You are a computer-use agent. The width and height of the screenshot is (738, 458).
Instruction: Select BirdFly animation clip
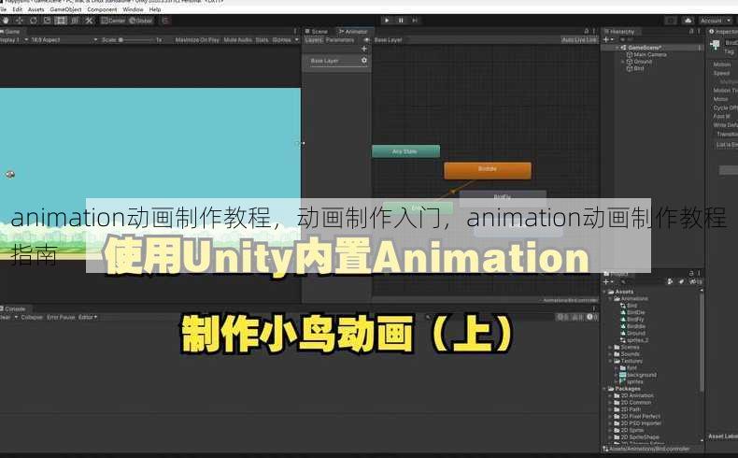point(632,319)
